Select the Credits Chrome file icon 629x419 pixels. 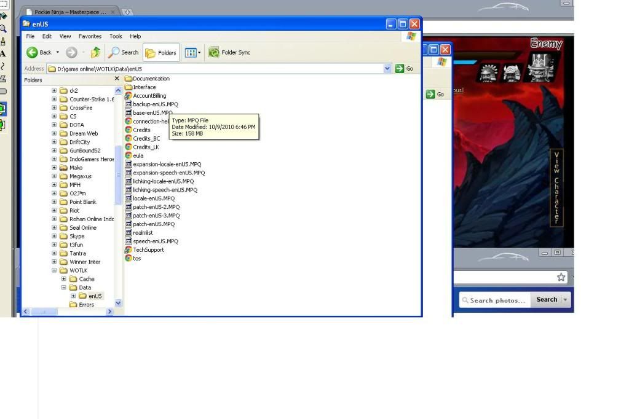129,130
